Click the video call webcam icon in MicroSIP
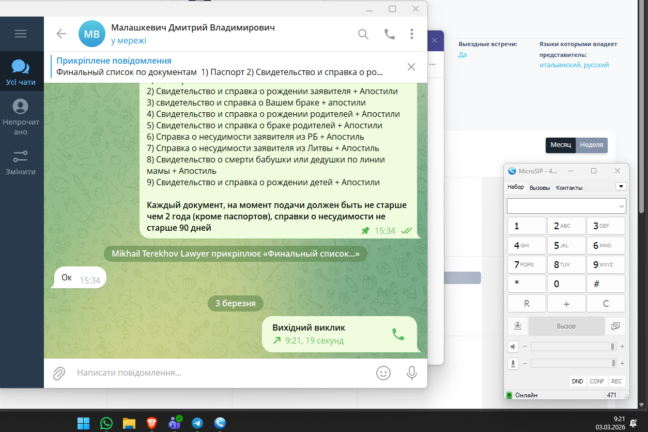648x432 pixels. point(517,326)
